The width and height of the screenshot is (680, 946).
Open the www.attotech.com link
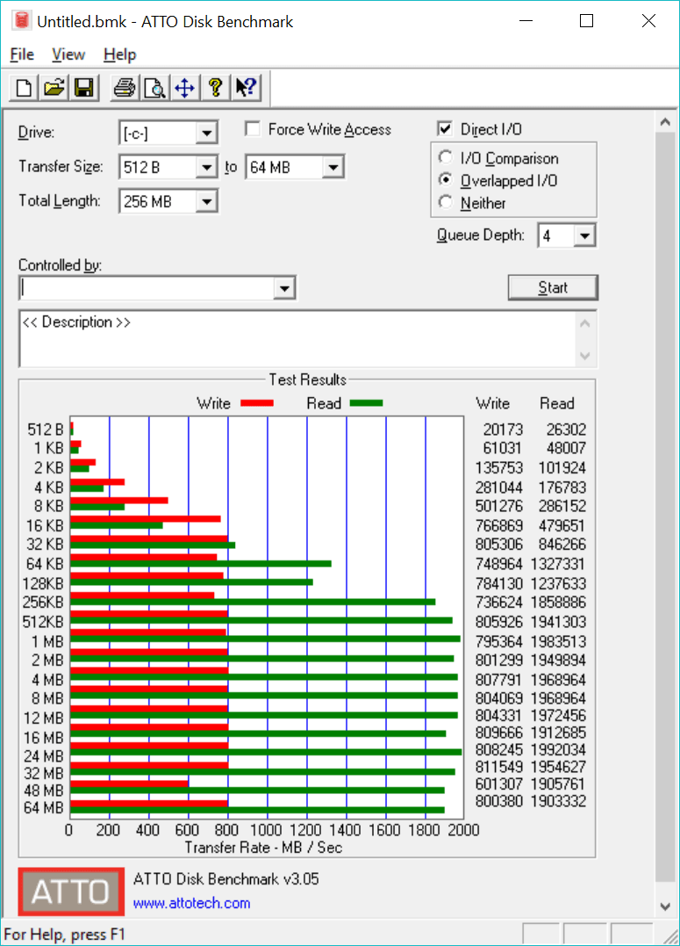point(191,903)
